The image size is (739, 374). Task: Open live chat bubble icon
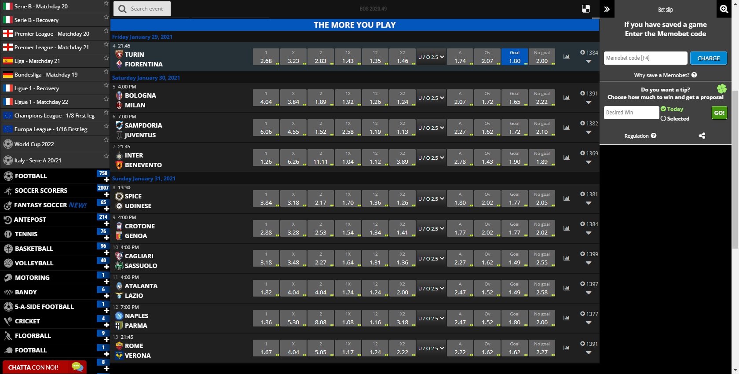click(77, 367)
